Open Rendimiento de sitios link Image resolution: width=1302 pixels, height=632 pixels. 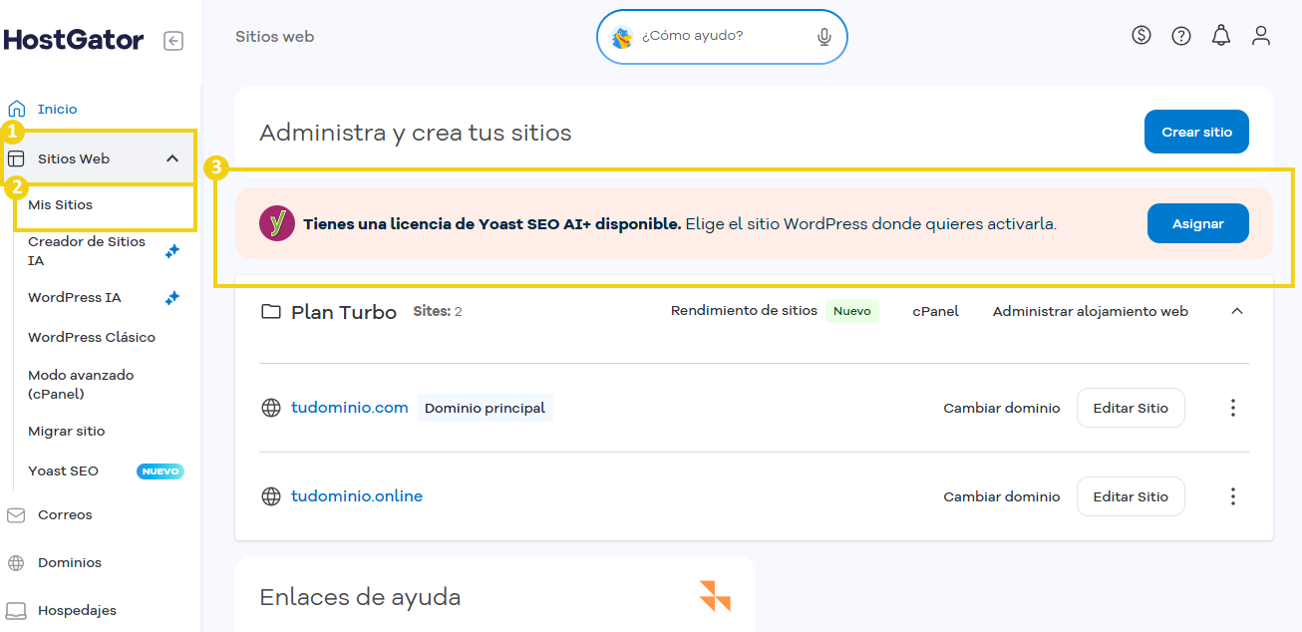pos(744,311)
